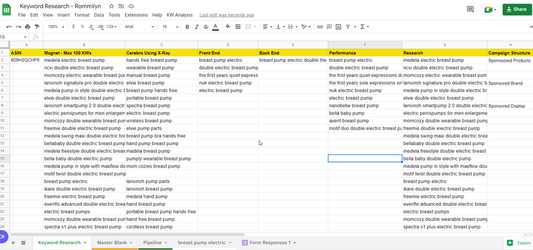Click horizontal scrollbar at bottom

coord(127,234)
